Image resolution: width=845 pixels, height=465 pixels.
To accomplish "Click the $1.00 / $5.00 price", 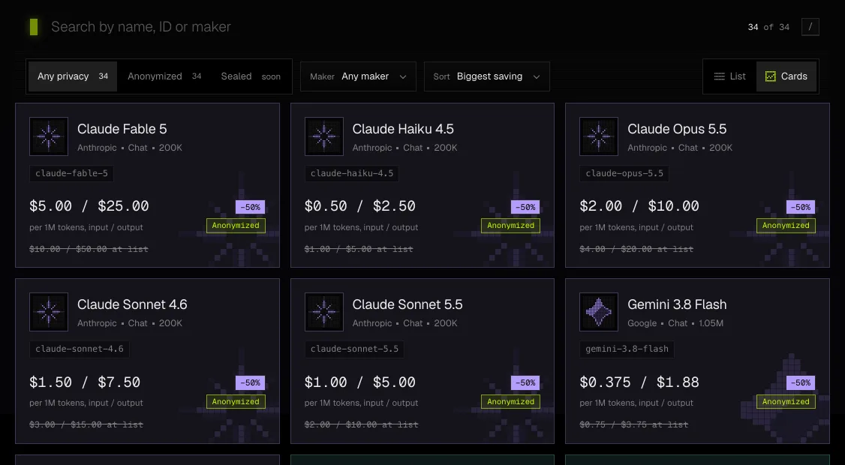I will [360, 382].
